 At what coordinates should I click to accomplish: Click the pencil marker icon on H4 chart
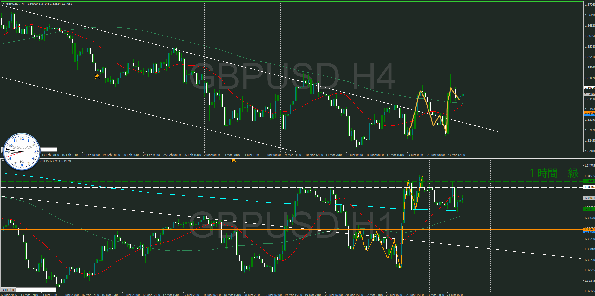[97, 76]
